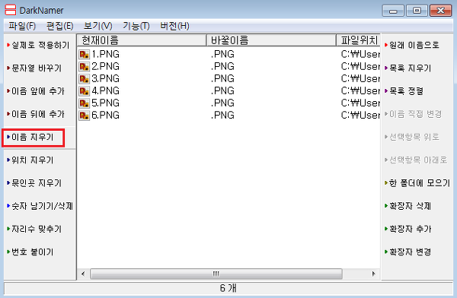Select the 2.PNG file name text
457x298 pixels.
coord(106,67)
